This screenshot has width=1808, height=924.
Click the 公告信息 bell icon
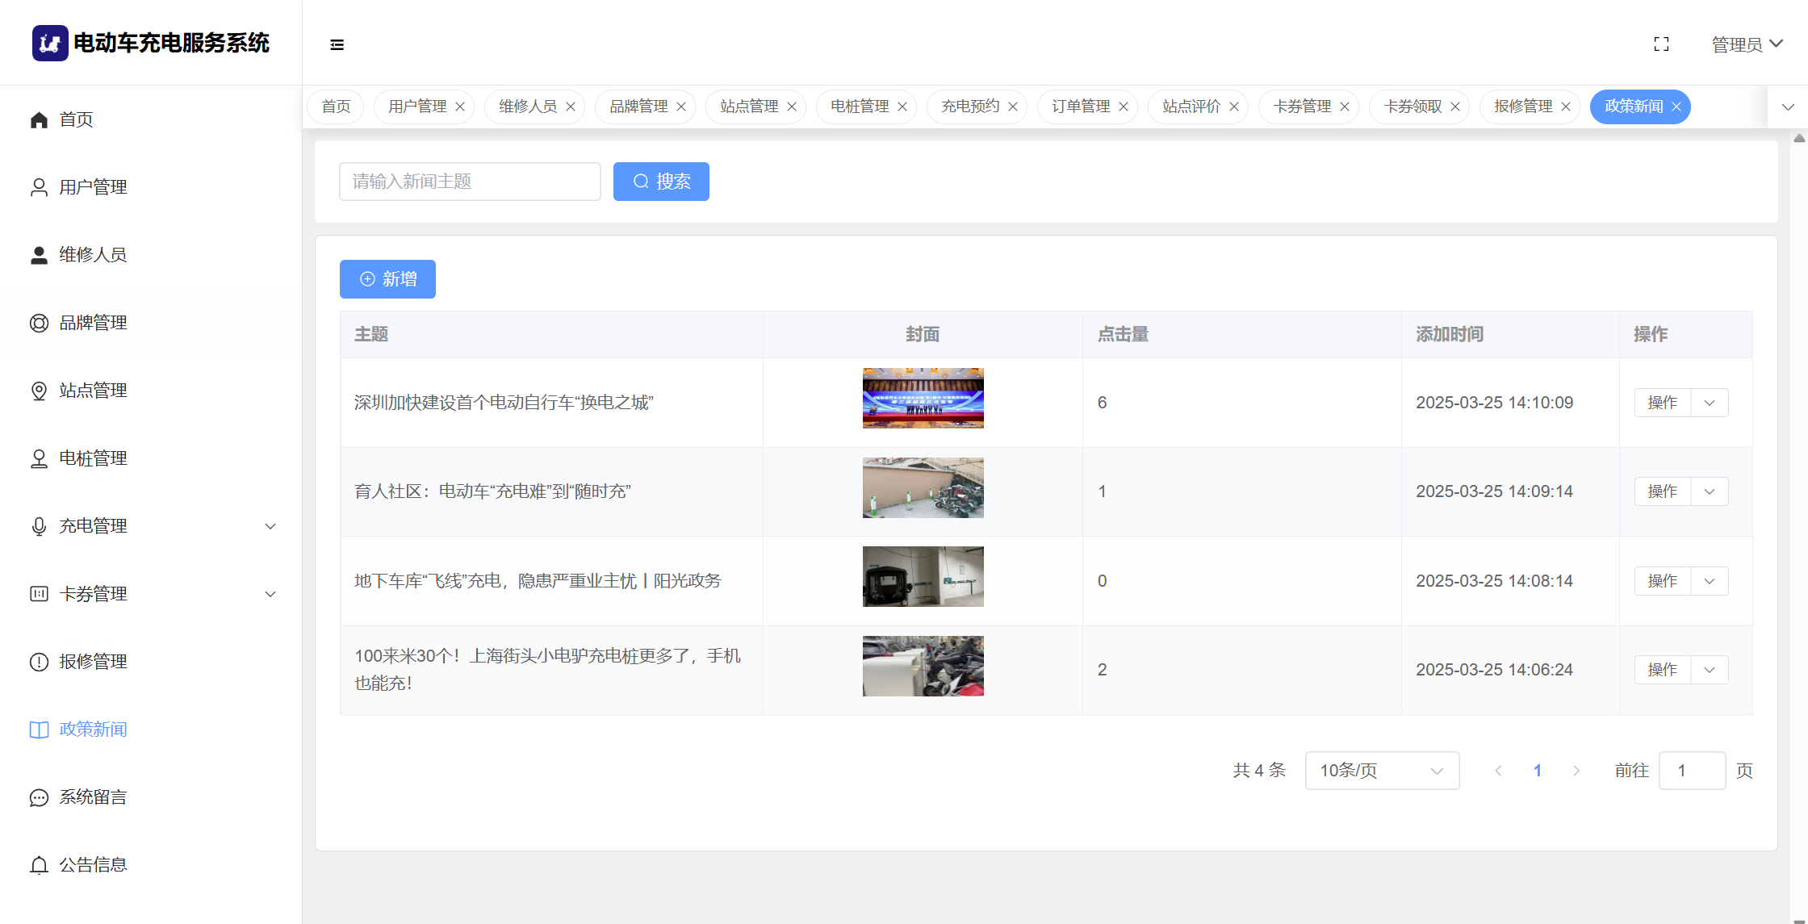click(x=39, y=865)
